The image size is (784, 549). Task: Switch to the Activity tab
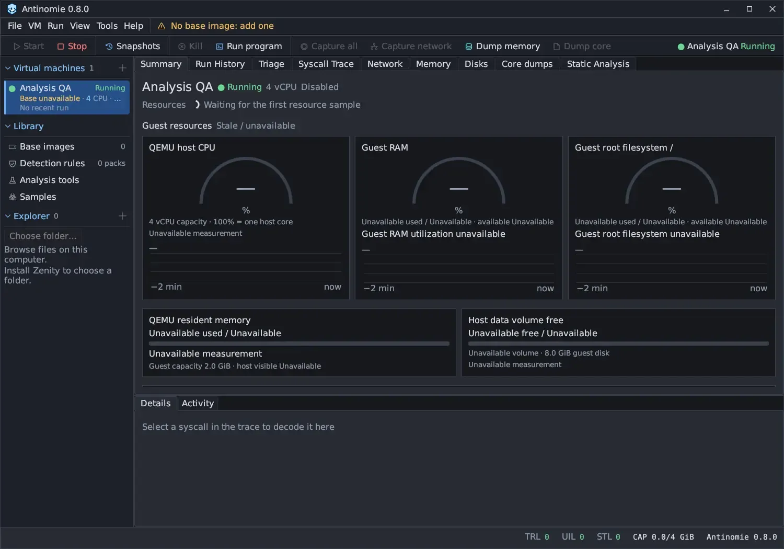click(x=198, y=403)
